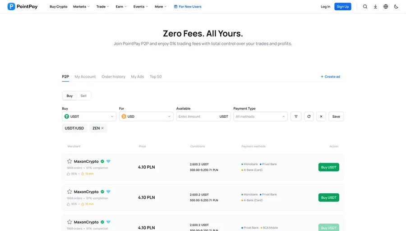
Task: Click diamond badge of first merchant
Action: pyautogui.click(x=108, y=161)
